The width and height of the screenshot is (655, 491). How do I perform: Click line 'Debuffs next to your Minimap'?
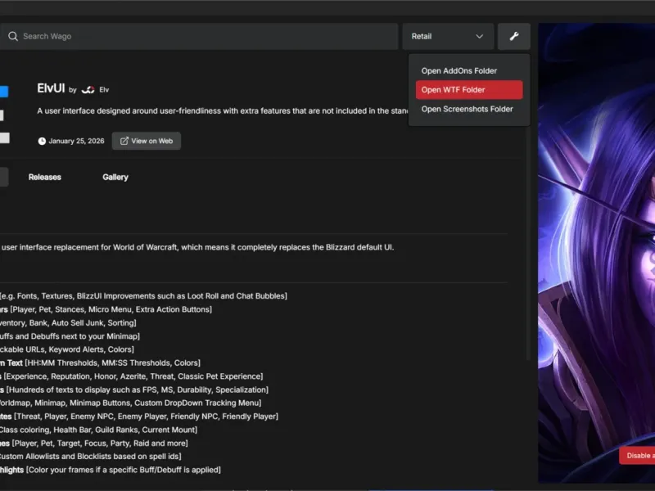tap(86, 336)
